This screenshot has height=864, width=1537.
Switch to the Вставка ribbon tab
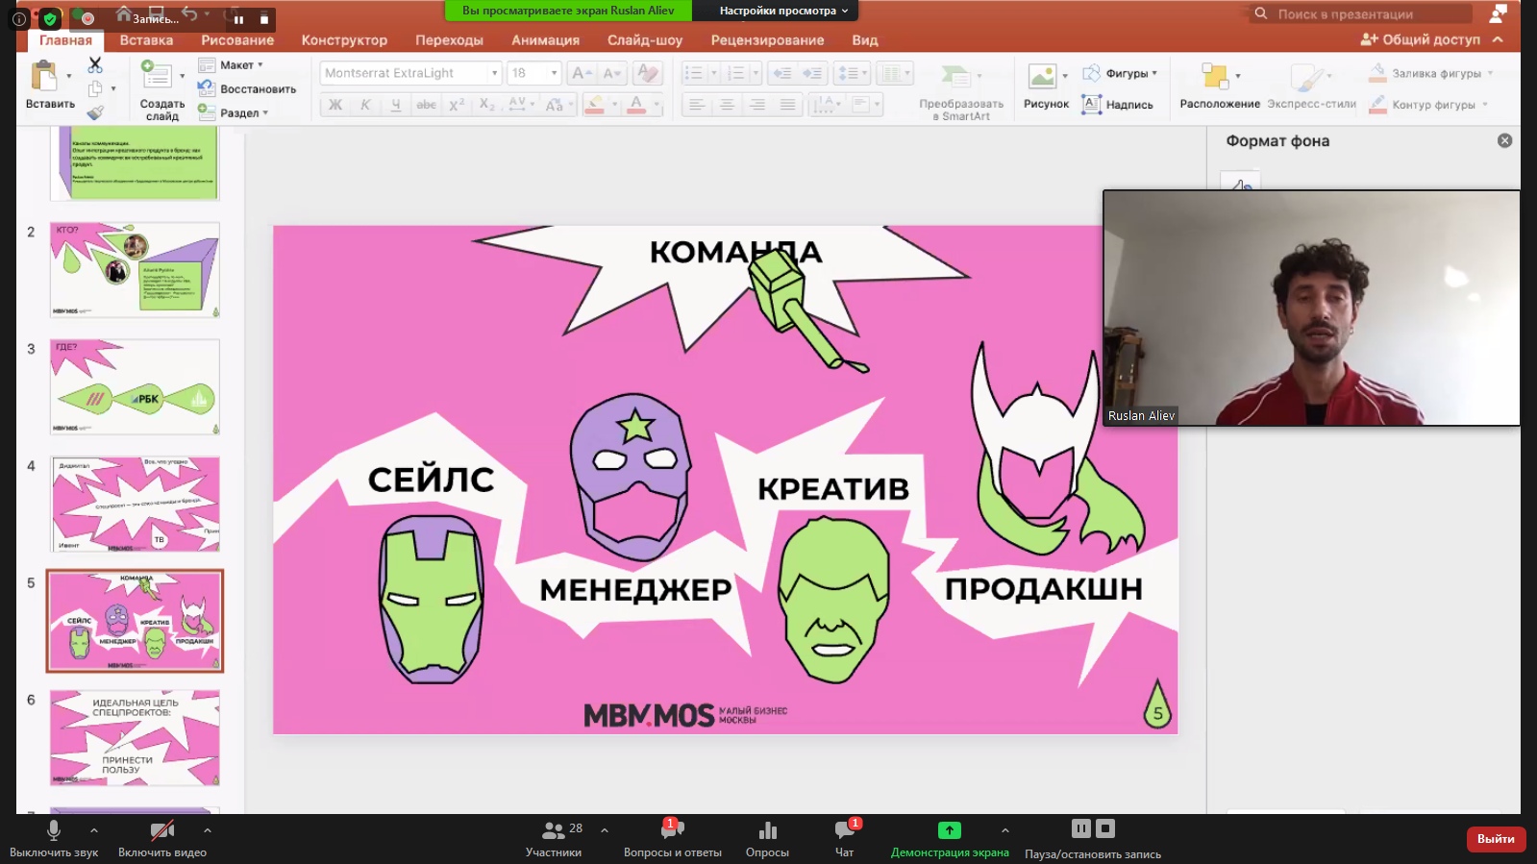146,40
